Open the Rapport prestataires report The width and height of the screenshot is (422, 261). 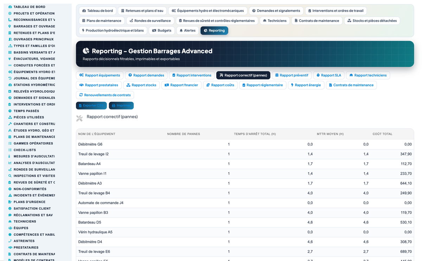(x=99, y=85)
